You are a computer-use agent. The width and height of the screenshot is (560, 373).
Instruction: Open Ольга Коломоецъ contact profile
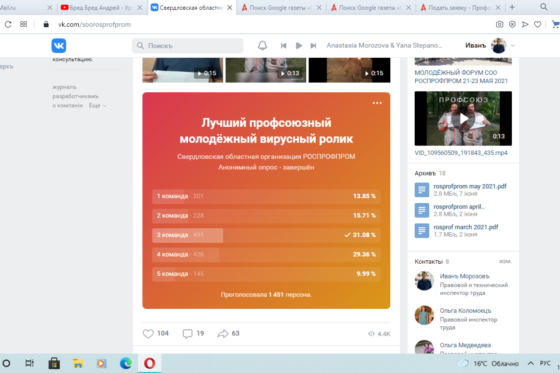point(465,311)
